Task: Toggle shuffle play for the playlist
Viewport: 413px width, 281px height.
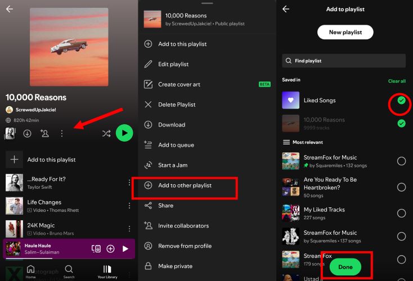Action: (106, 133)
